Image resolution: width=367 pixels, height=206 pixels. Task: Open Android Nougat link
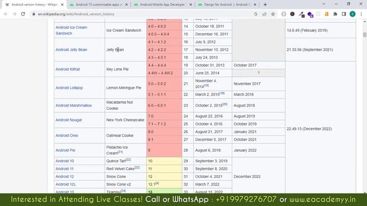point(69,120)
